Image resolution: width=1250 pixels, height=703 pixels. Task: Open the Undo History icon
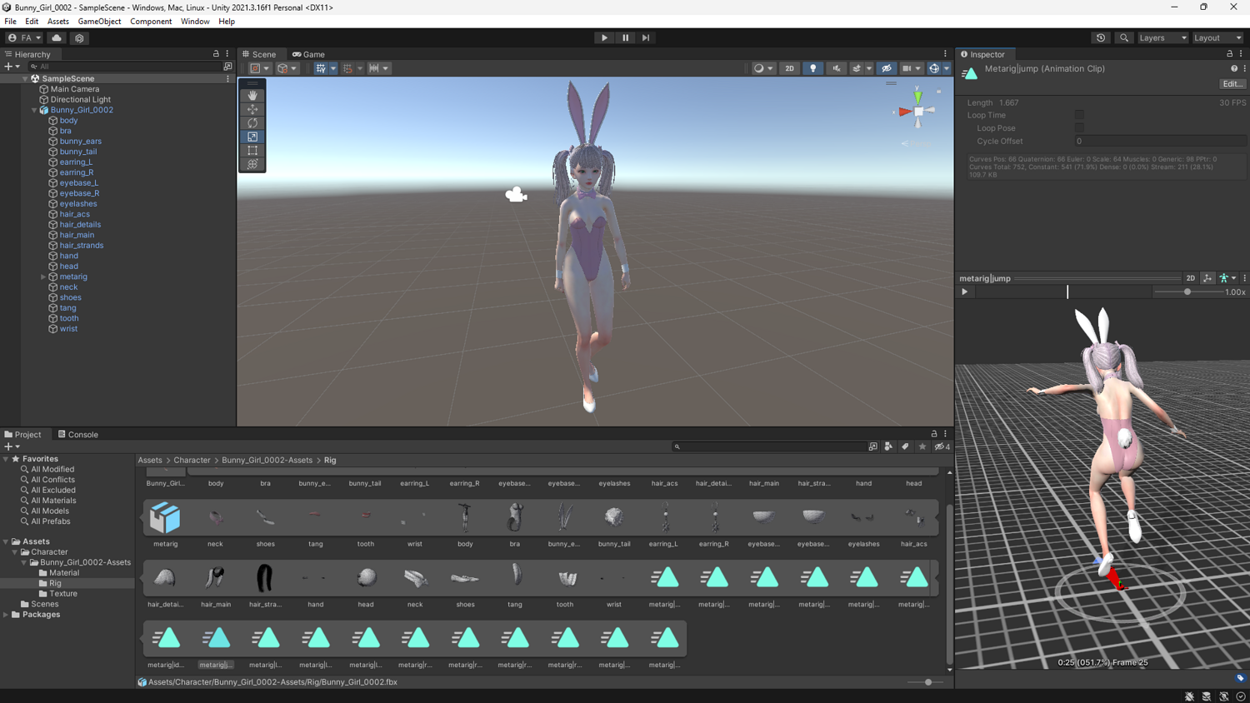pos(1101,37)
